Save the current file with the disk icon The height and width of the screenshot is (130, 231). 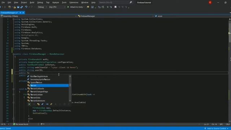pyautogui.click(x=18, y=7)
